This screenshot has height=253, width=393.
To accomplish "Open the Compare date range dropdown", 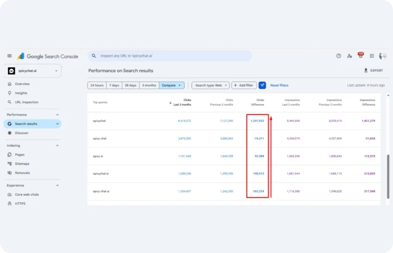I will [x=172, y=85].
